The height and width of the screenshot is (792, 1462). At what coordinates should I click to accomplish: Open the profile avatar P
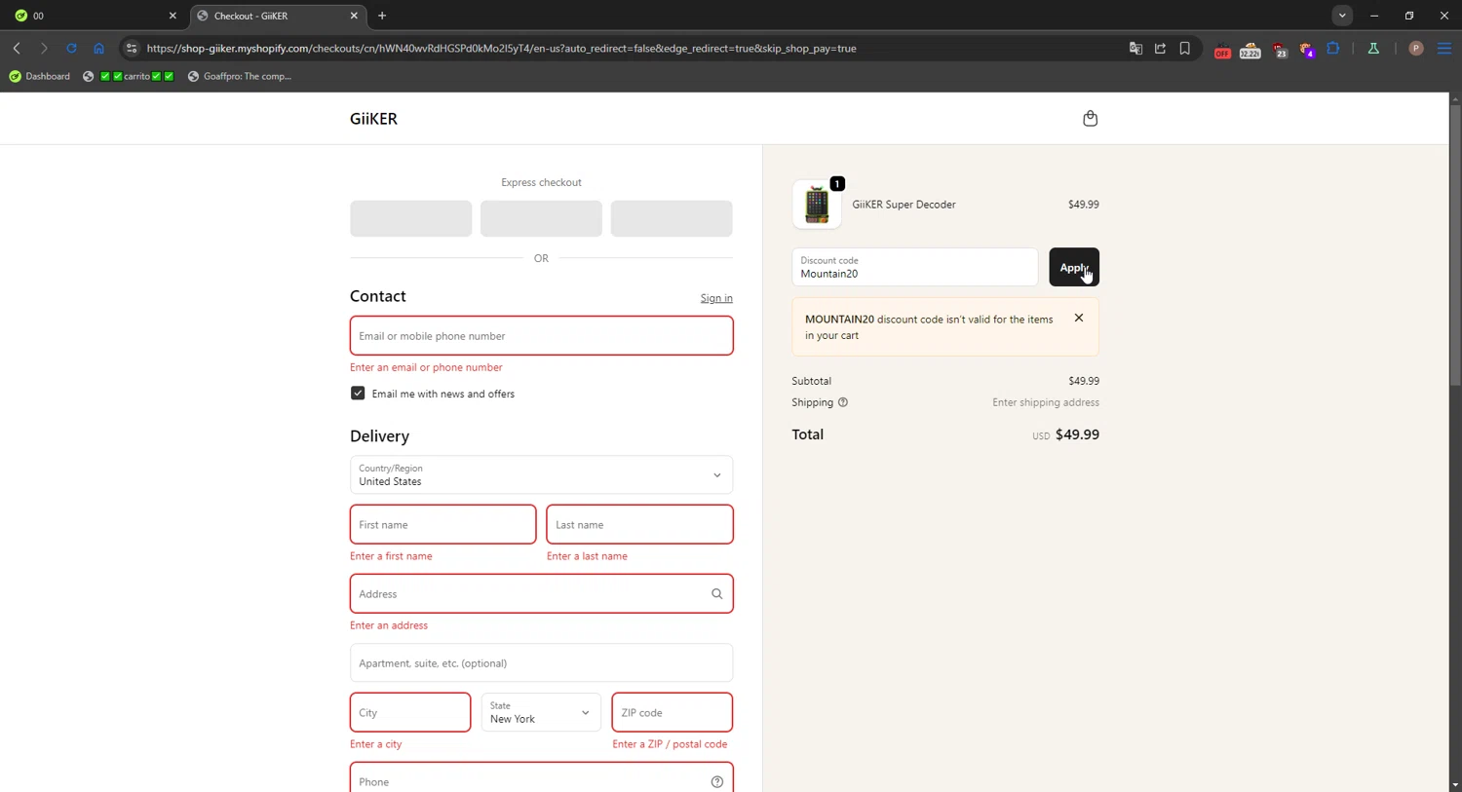coord(1416,48)
